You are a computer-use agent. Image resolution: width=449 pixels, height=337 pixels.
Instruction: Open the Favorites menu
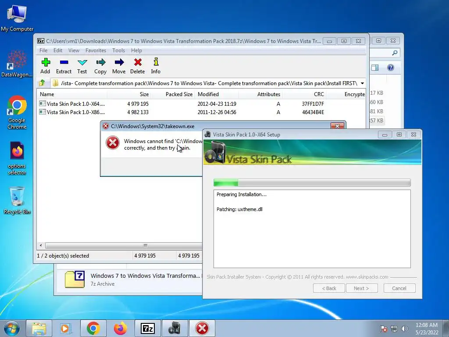pyautogui.click(x=96, y=50)
